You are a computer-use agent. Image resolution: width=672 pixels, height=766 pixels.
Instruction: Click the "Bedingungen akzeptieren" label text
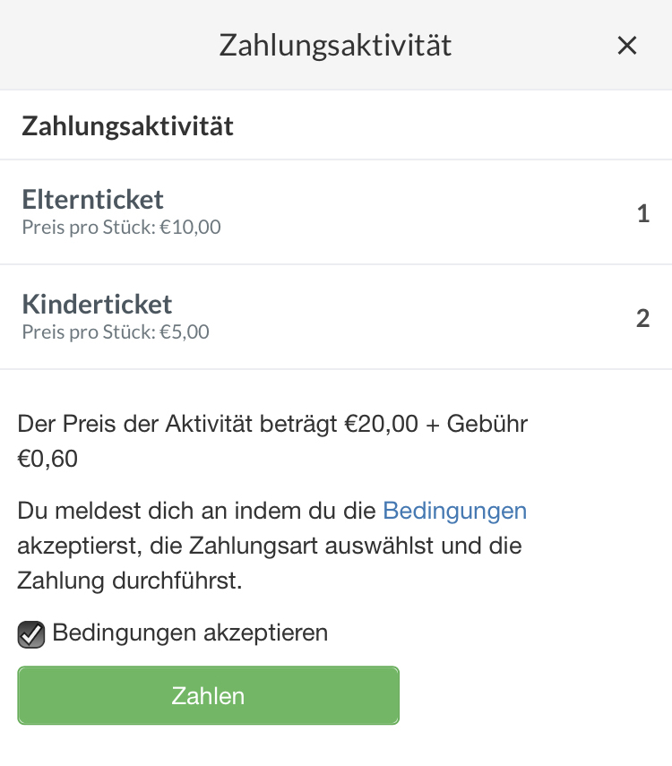coord(190,633)
